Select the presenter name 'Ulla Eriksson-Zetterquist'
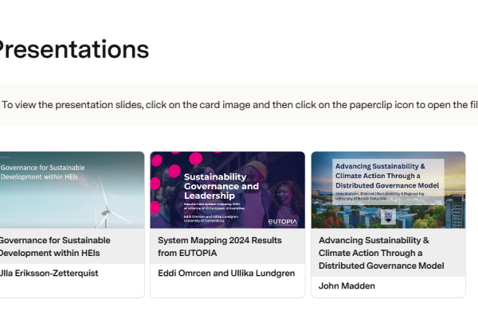This screenshot has width=478, height=318. pos(49,273)
